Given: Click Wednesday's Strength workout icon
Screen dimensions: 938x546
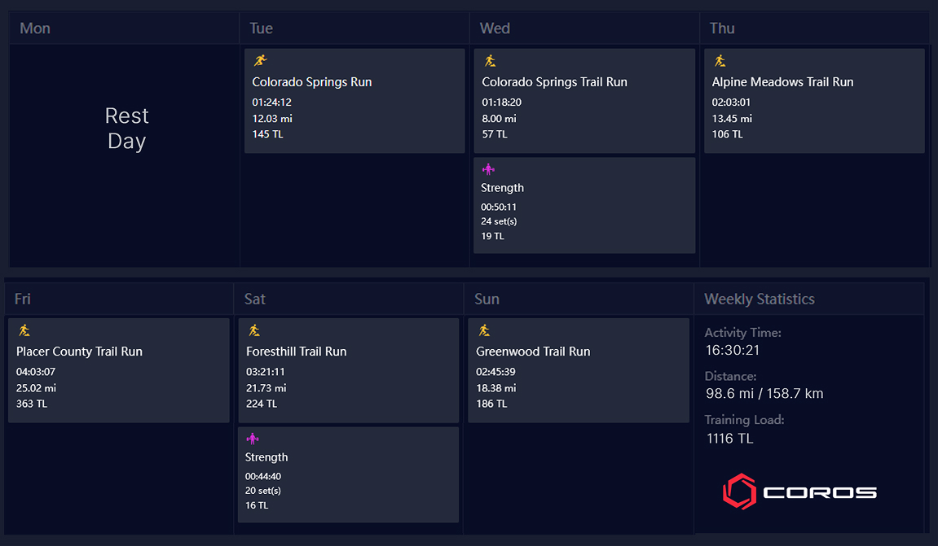Looking at the screenshot, I should pos(488,169).
